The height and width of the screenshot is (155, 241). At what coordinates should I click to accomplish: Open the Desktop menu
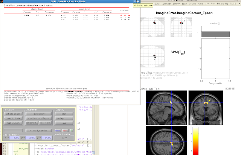[x=166, y=4]
